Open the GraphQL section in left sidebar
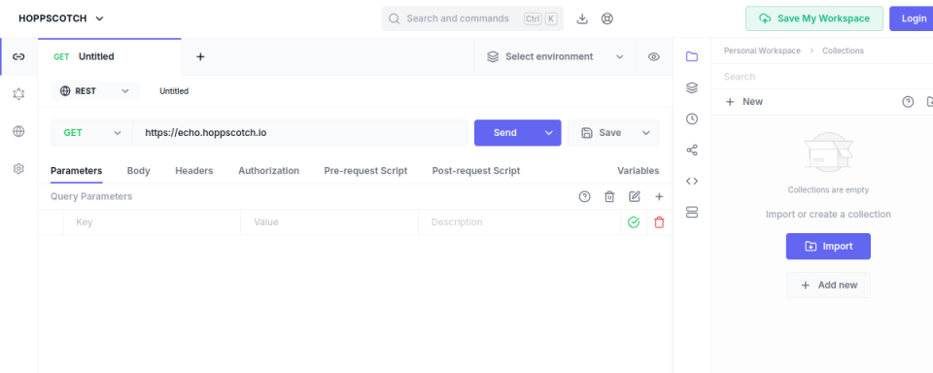Screen dimensions: 933x373 click(x=18, y=94)
